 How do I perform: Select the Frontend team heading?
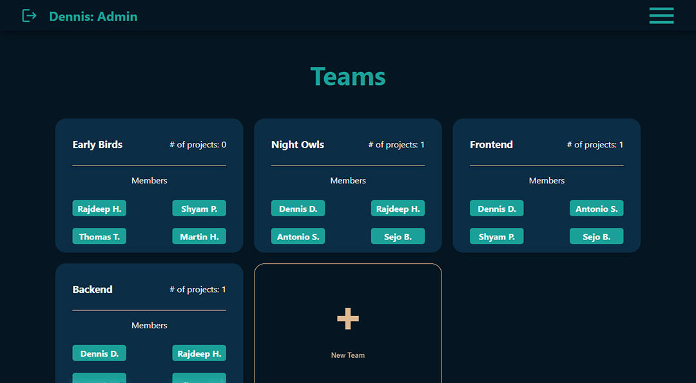(491, 145)
